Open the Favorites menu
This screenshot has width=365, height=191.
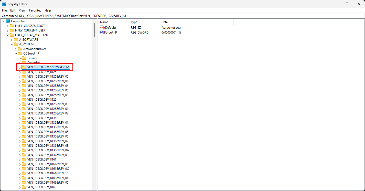pos(35,10)
